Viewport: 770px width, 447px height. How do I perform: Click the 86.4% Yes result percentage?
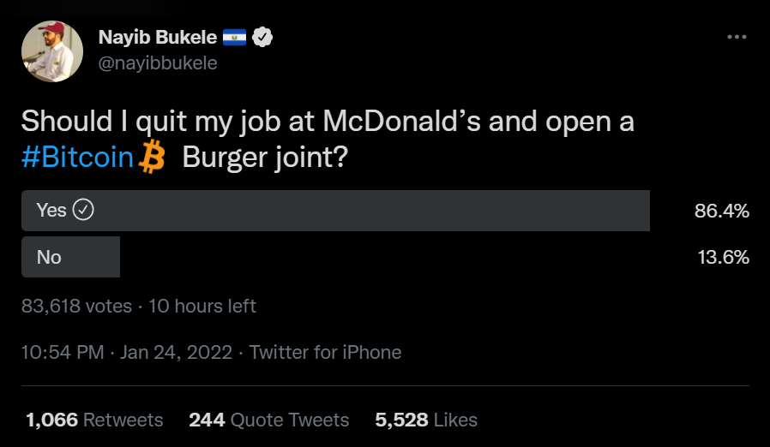point(722,211)
